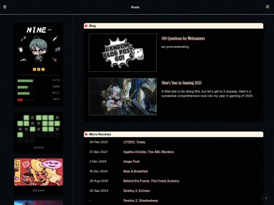This screenshot has width=274, height=205.
Task: Open Agatha Christie: The ABC Murders review
Action: click(x=149, y=152)
